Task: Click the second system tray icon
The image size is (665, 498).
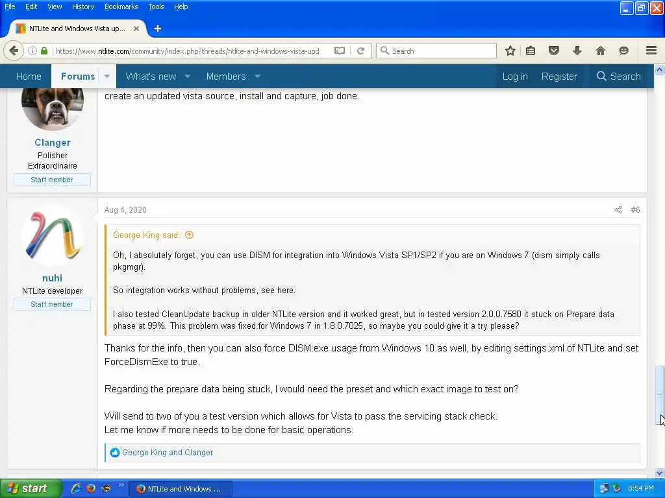Action: [617, 489]
